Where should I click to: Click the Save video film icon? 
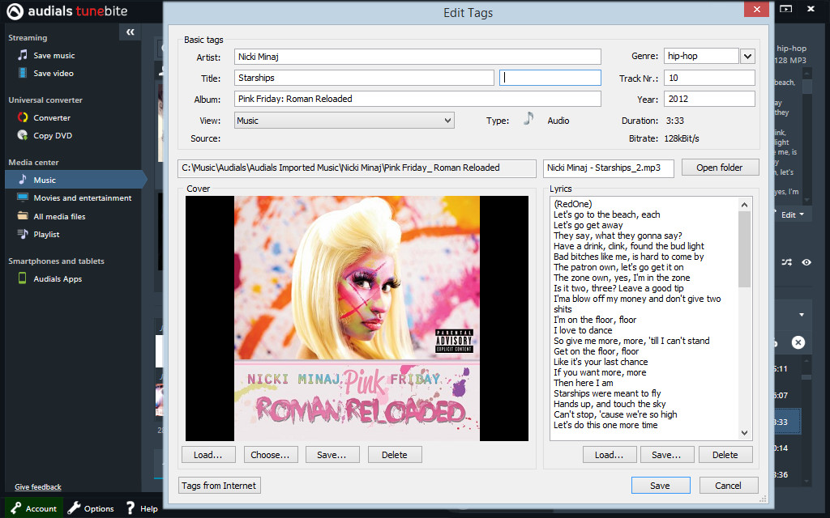pos(22,73)
